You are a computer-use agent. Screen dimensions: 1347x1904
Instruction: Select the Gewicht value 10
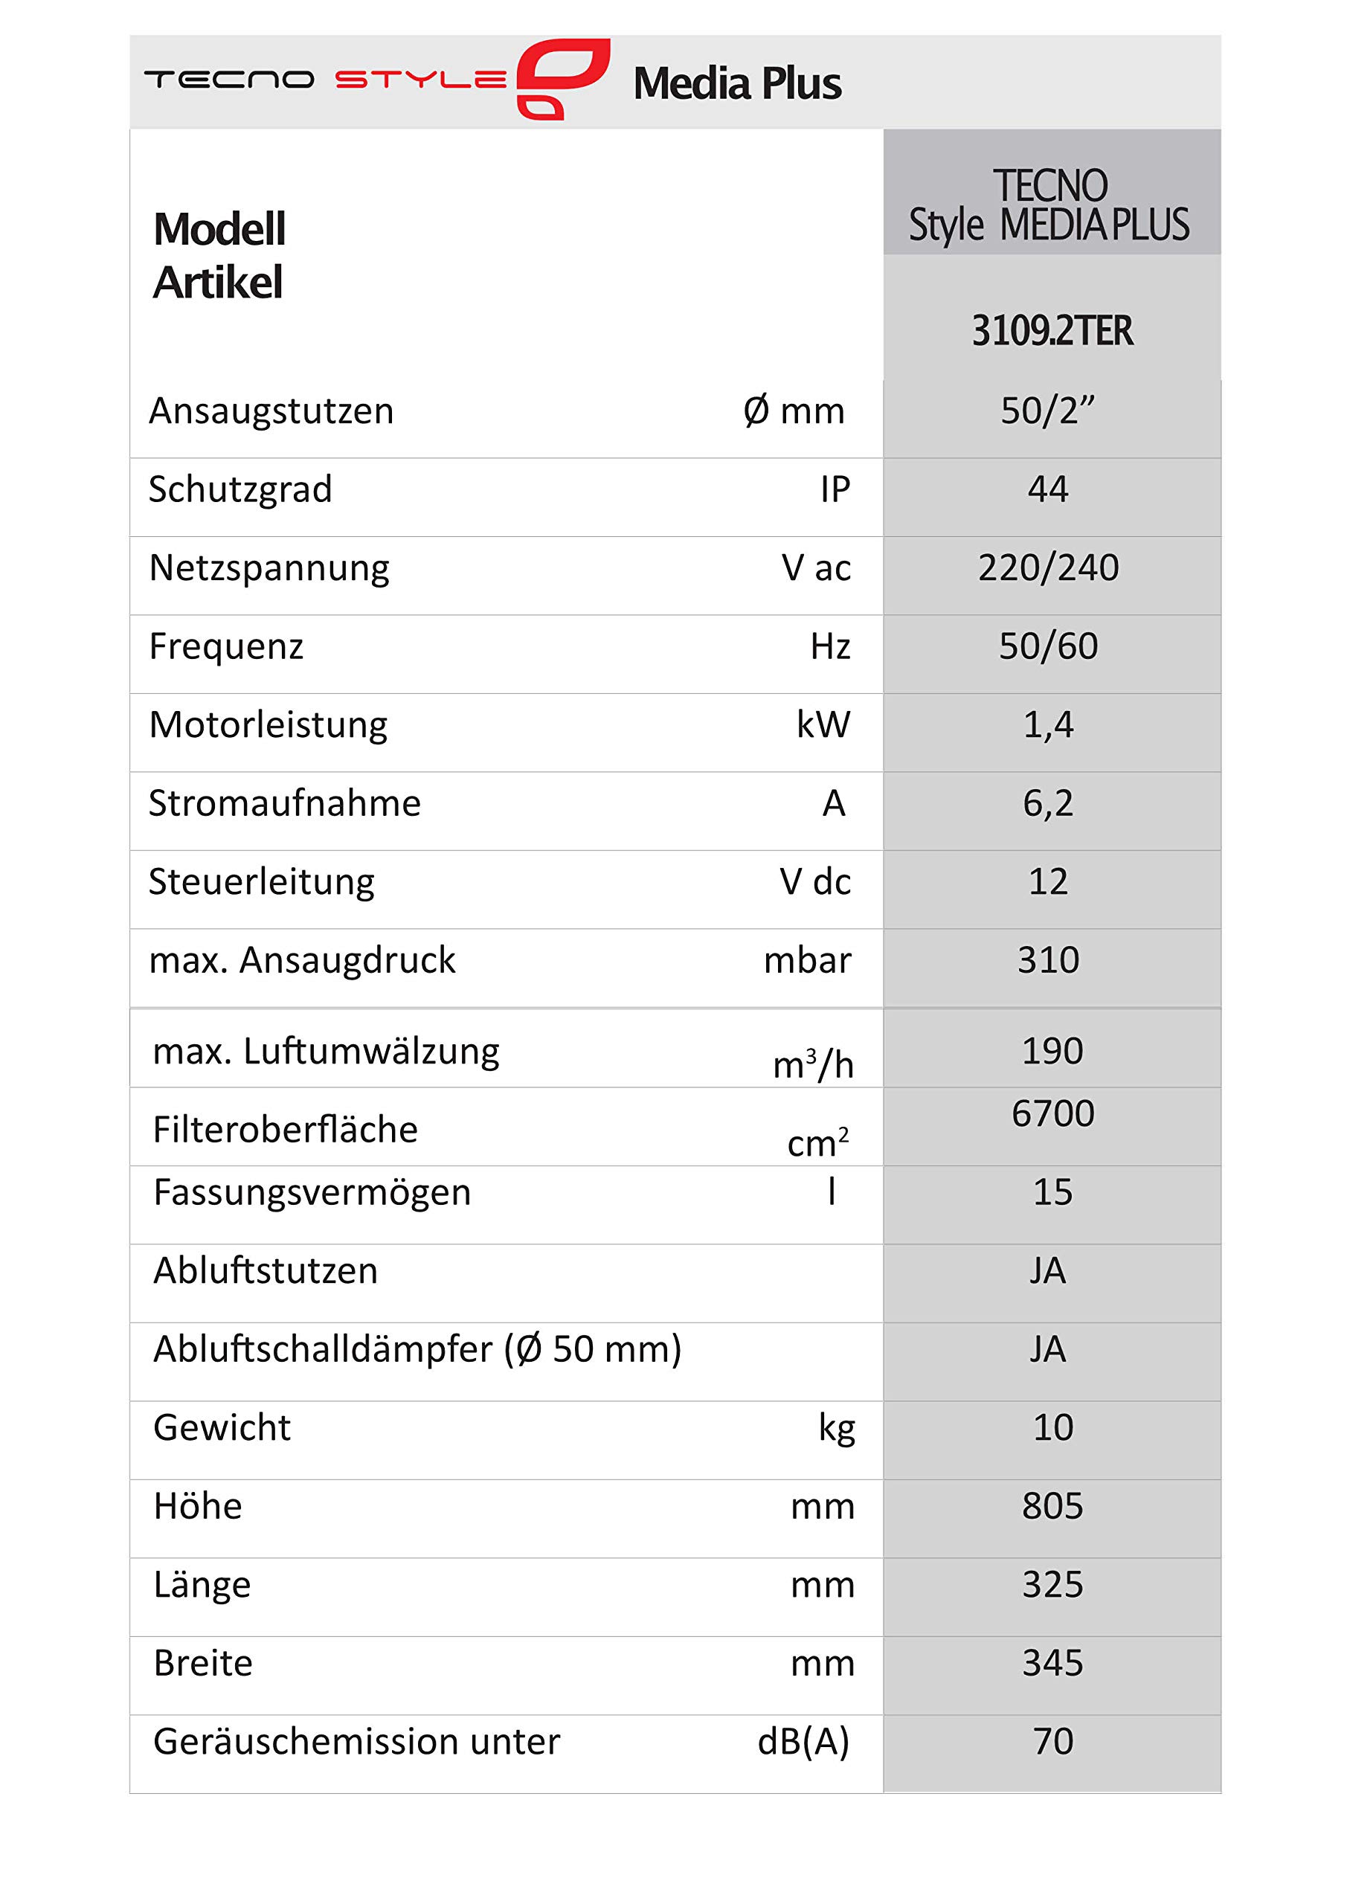[x=1052, y=1428]
